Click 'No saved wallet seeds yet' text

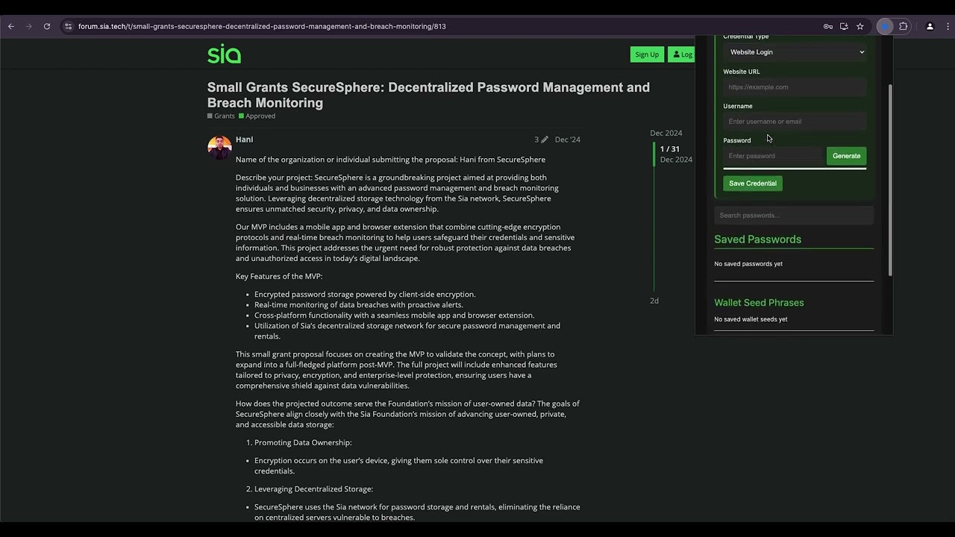pyautogui.click(x=751, y=319)
